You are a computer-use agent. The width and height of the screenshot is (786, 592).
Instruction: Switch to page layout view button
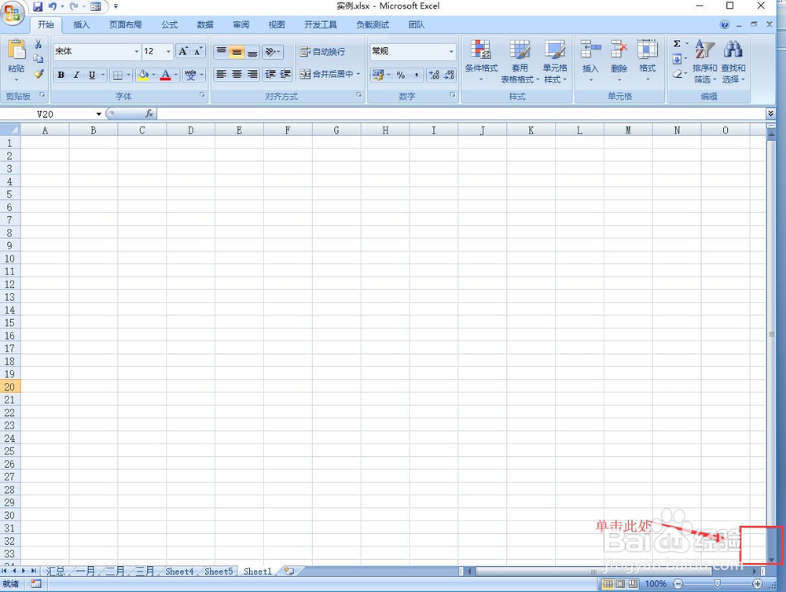pos(620,584)
